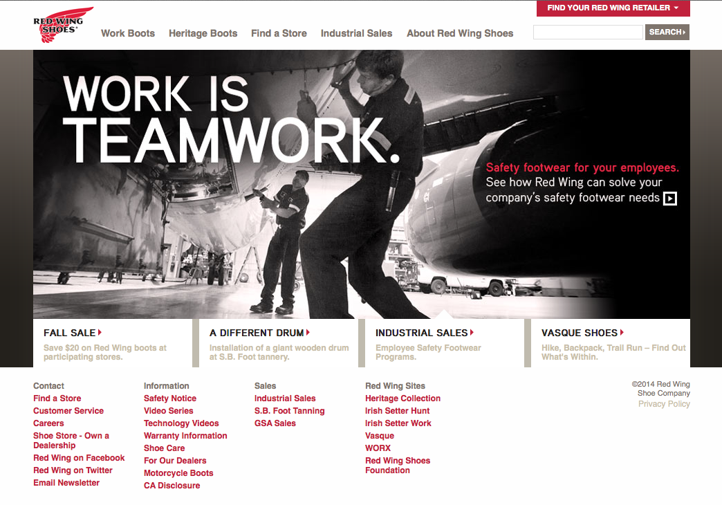Visit Red Wing on Facebook
This screenshot has height=505, width=722.
[x=79, y=458]
